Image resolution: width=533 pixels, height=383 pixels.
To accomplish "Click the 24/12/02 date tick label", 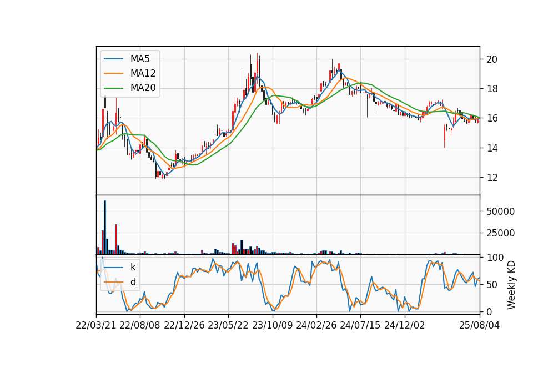I will coord(405,325).
